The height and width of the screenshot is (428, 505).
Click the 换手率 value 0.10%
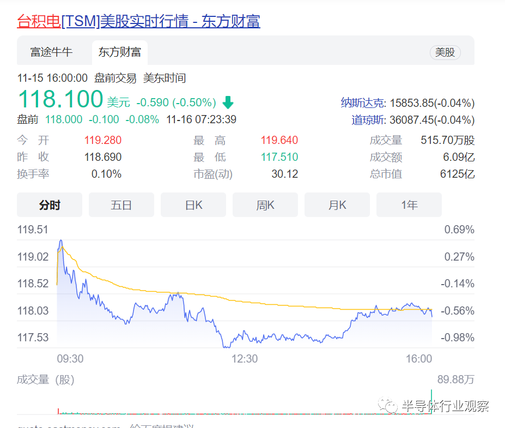point(106,174)
